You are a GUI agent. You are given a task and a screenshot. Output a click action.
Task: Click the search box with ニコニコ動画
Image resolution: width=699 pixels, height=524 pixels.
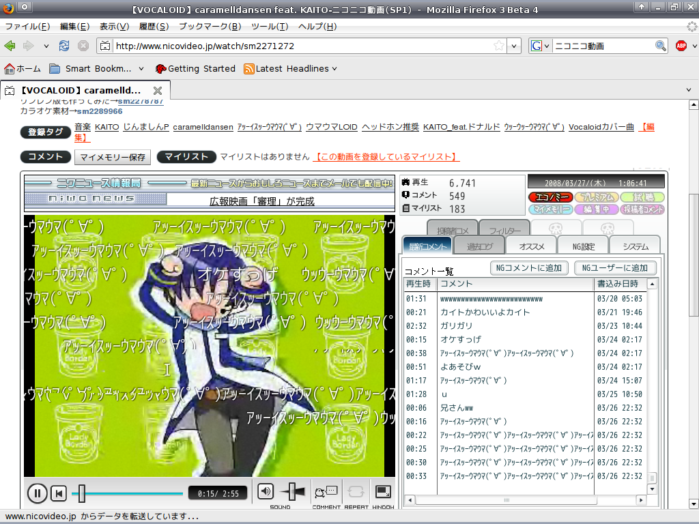(603, 46)
